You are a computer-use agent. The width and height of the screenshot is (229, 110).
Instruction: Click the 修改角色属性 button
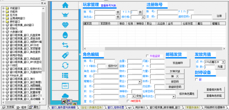coord(187,94)
